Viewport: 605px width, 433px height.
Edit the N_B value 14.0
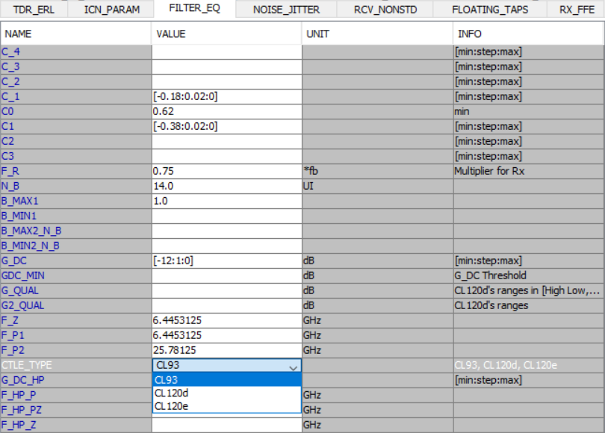pyautogui.click(x=227, y=186)
